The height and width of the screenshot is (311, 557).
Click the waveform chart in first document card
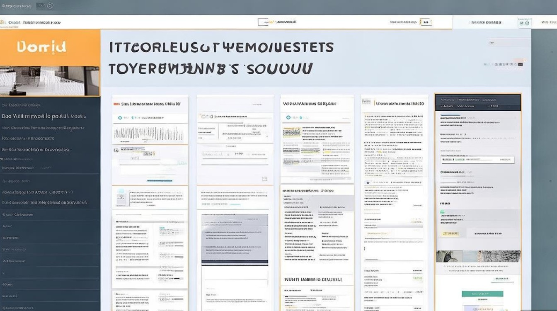click(148, 133)
